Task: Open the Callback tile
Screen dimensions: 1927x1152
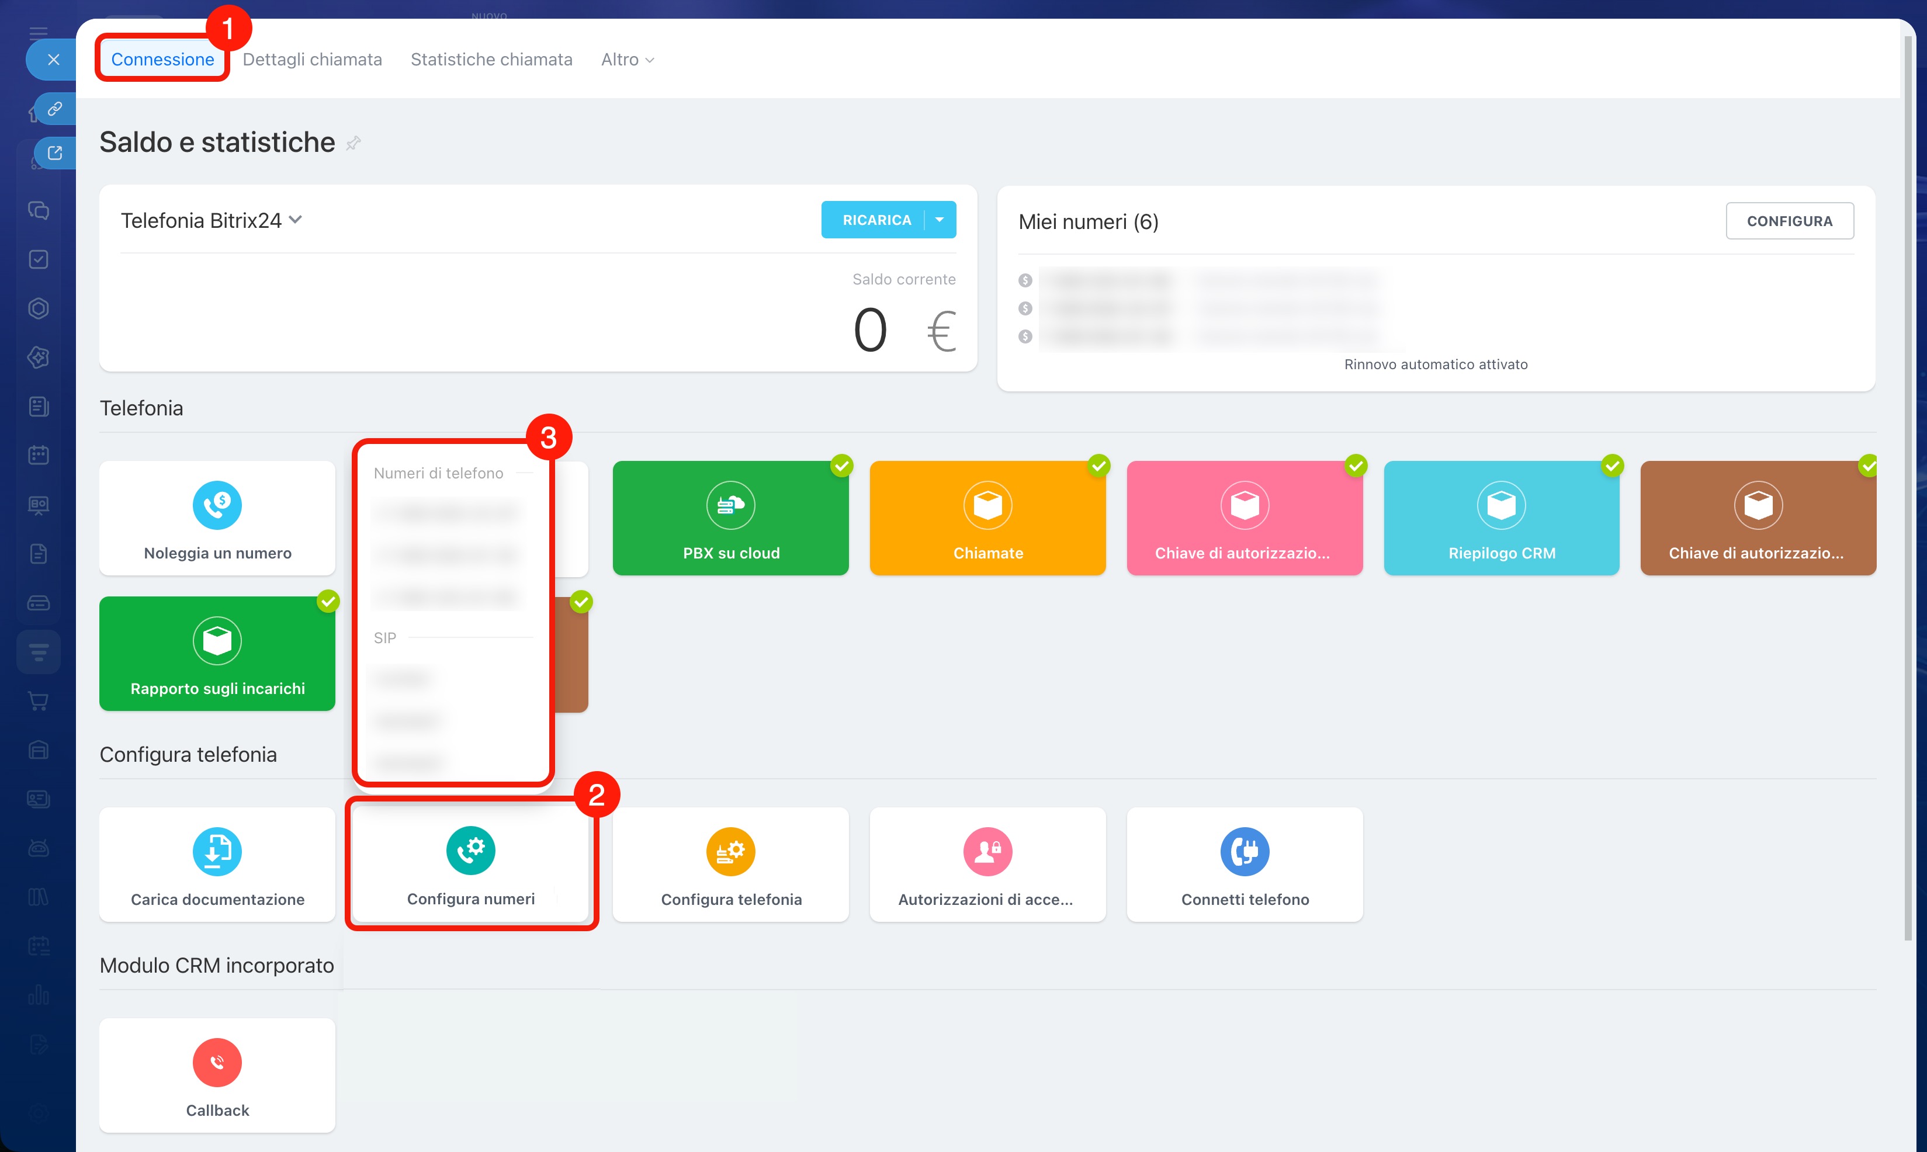Action: (217, 1075)
